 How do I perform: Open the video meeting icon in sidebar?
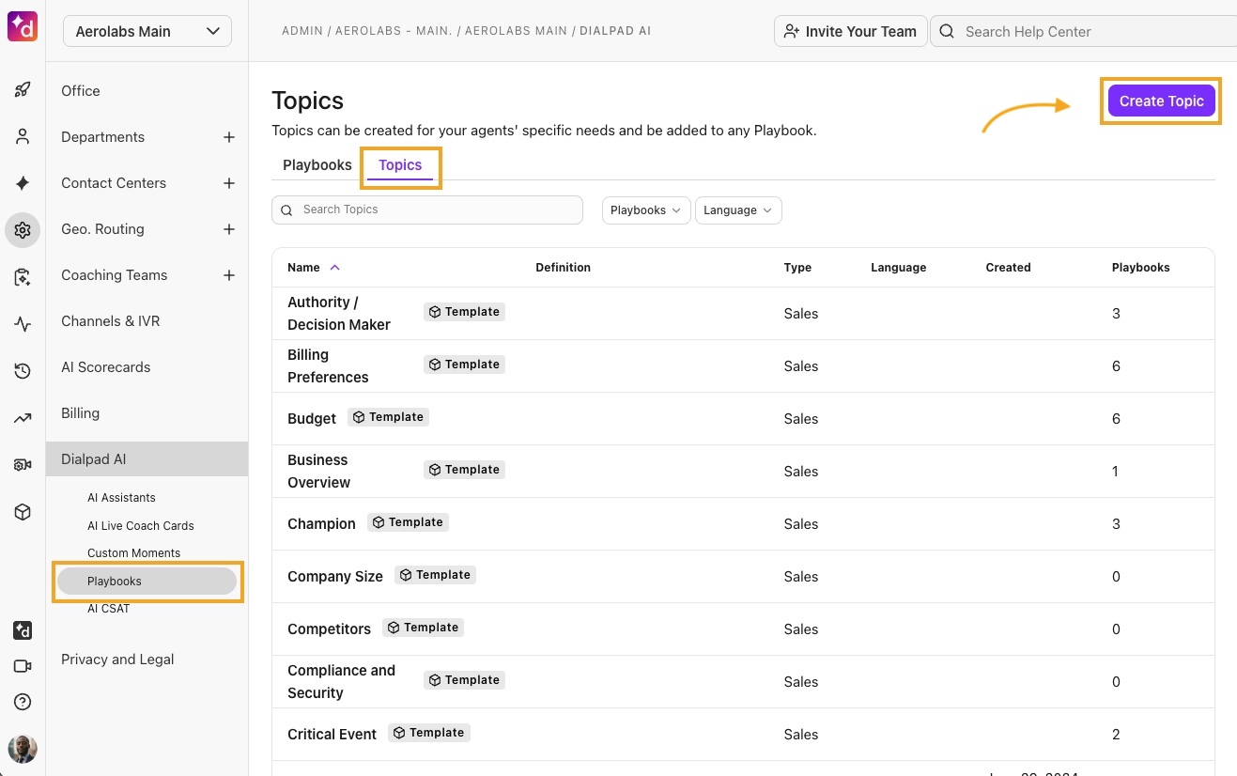click(23, 666)
